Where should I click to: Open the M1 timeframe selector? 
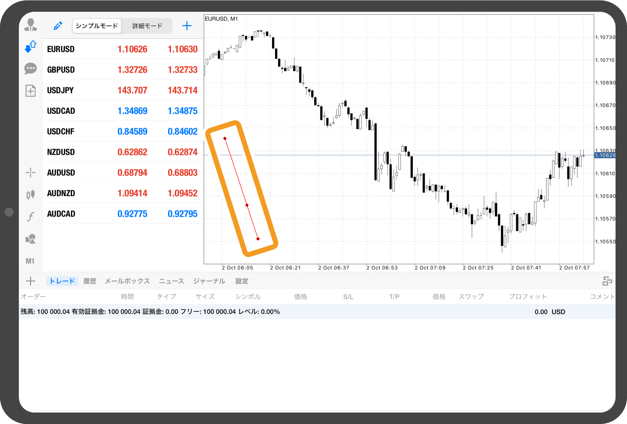tap(30, 261)
